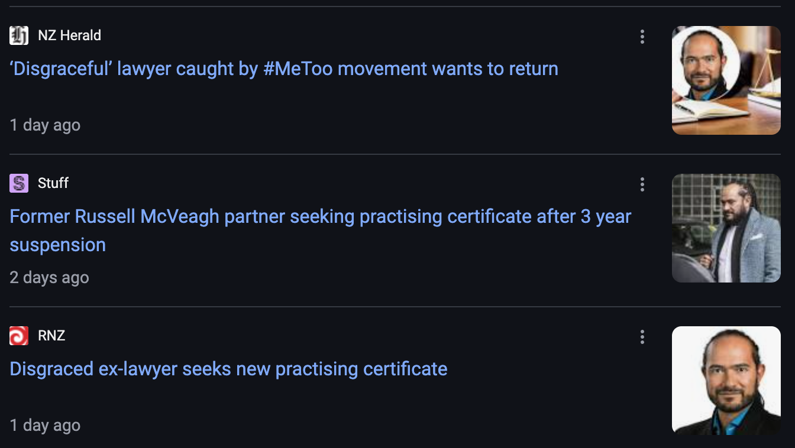This screenshot has height=448, width=795.
Task: Open the NZ Herald article thumbnail image
Action: (x=726, y=80)
